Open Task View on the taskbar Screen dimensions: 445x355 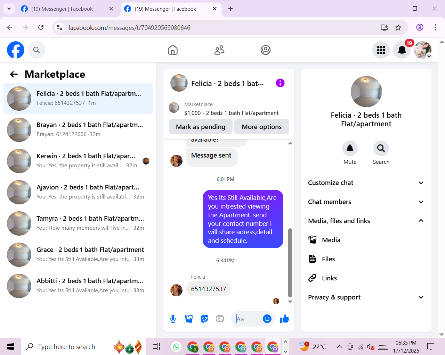pyautogui.click(x=156, y=347)
